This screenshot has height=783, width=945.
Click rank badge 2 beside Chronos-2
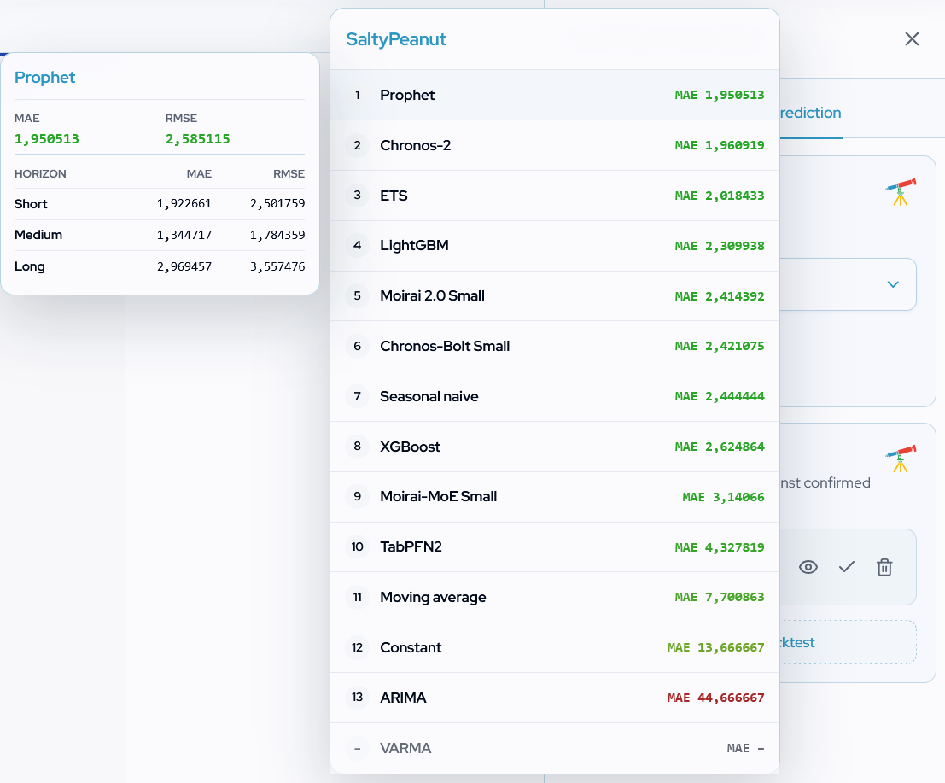(358, 145)
